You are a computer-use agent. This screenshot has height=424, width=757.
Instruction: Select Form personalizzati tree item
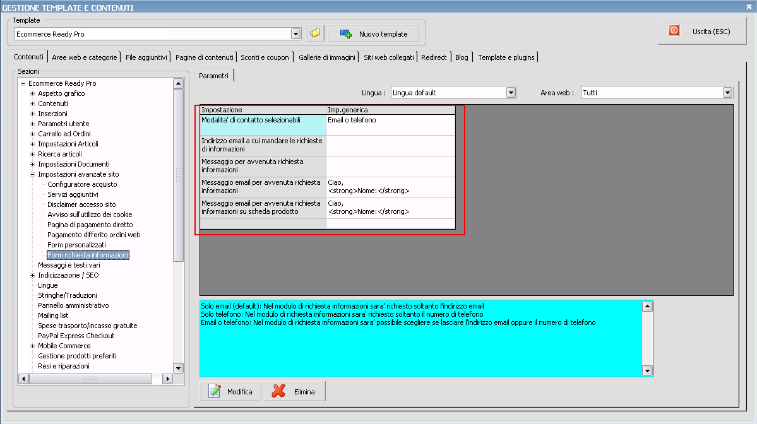coord(77,245)
